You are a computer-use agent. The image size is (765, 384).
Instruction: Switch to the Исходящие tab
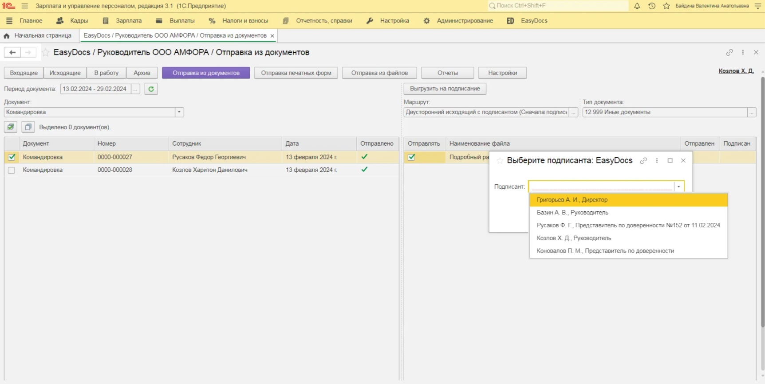(x=65, y=73)
